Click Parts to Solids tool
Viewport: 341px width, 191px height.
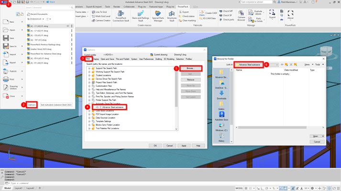[x=255, y=20]
